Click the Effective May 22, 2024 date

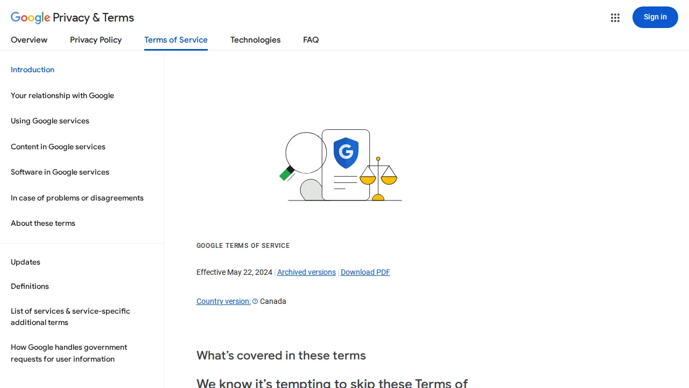[x=234, y=272]
